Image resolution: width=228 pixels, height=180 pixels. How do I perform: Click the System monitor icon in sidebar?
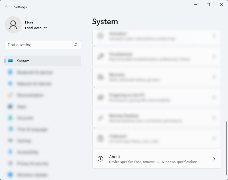pos(10,61)
